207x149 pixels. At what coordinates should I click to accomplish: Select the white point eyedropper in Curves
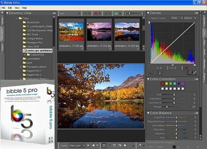tap(160, 73)
